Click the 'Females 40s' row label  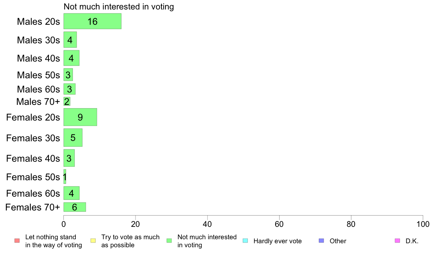click(x=33, y=158)
